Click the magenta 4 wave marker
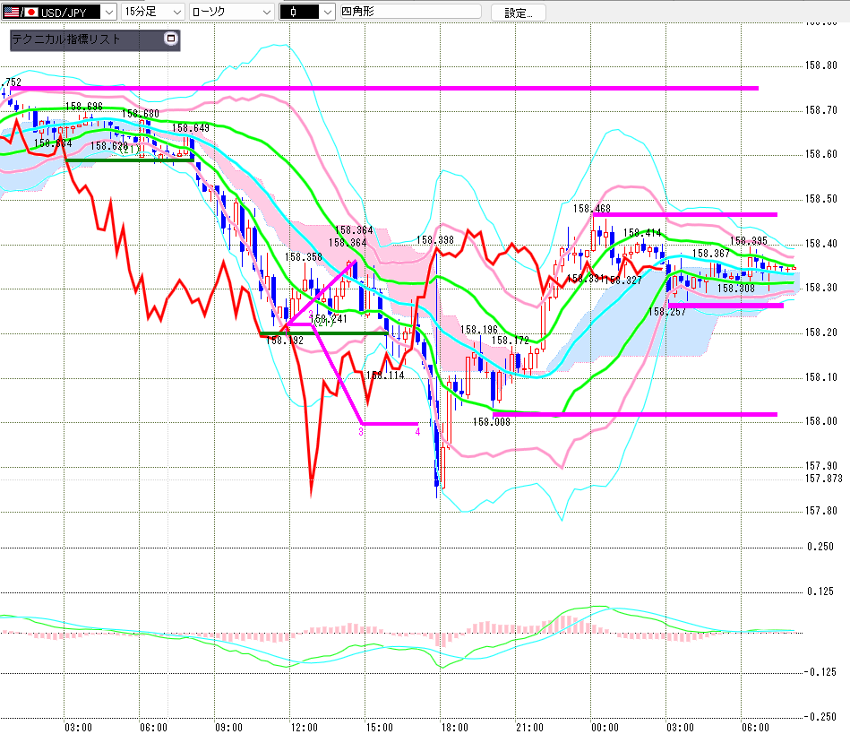Screen dimensions: 850x734 (417, 432)
